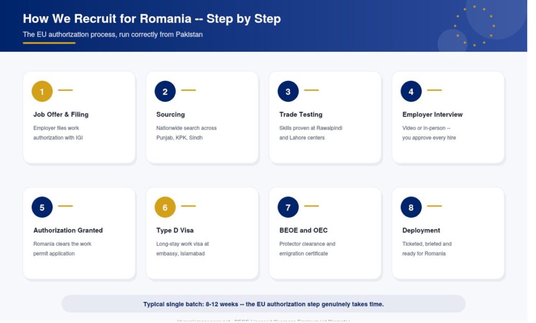The width and height of the screenshot is (536, 323).
Task: Click text 'Long-stay work visa at embassy, Islamabad'
Action: click(x=183, y=249)
